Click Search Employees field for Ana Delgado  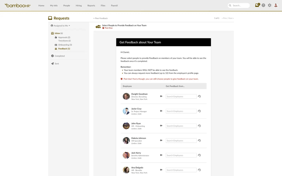[x=181, y=170]
